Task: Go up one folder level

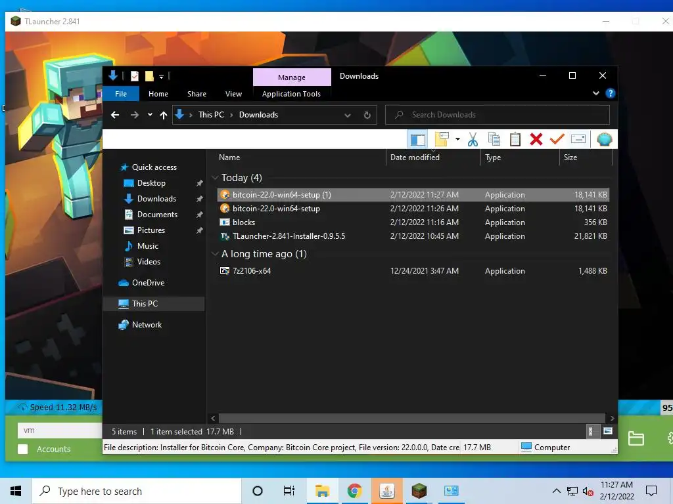Action: [x=164, y=115]
